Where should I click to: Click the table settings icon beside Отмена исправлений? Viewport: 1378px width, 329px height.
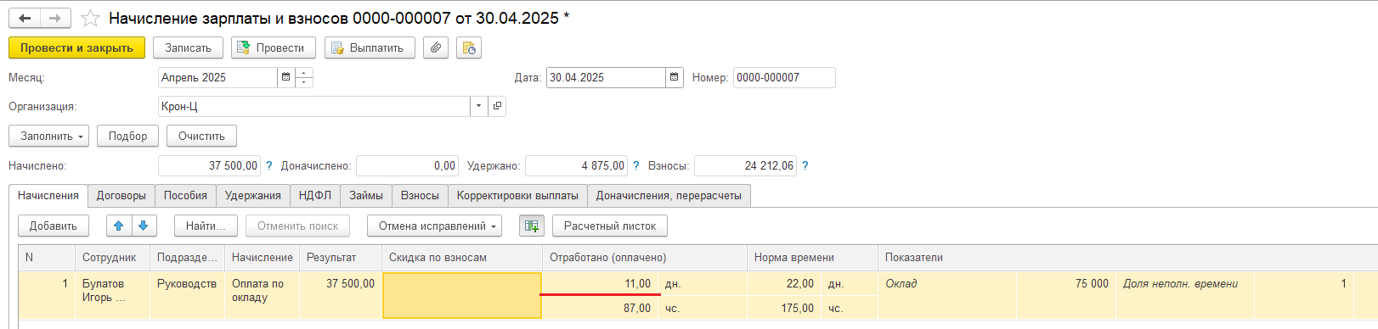click(x=532, y=226)
